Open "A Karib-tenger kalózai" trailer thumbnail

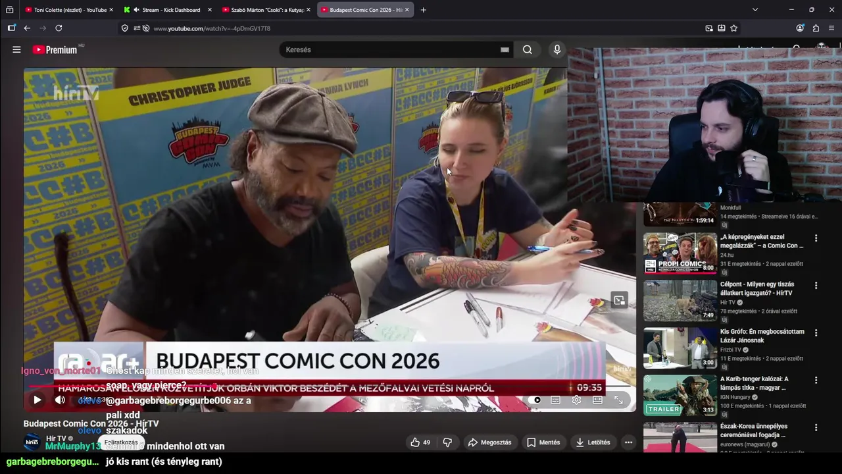click(x=680, y=395)
